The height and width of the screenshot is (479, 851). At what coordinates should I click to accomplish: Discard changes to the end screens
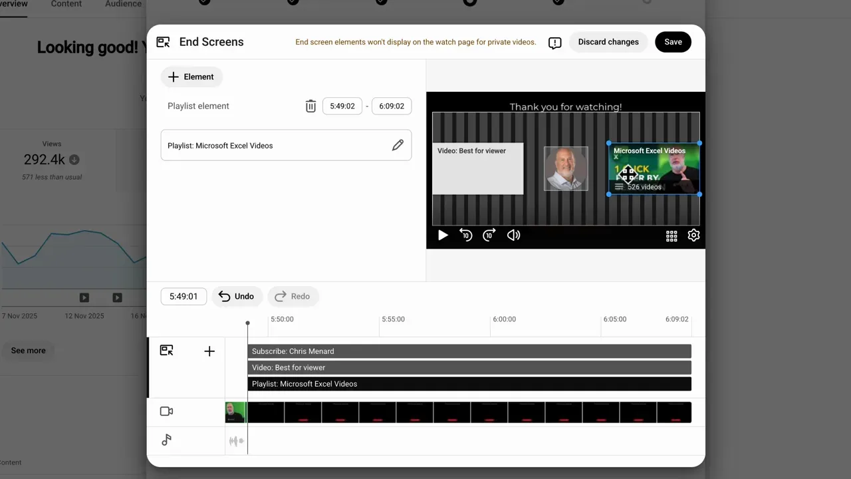608,41
